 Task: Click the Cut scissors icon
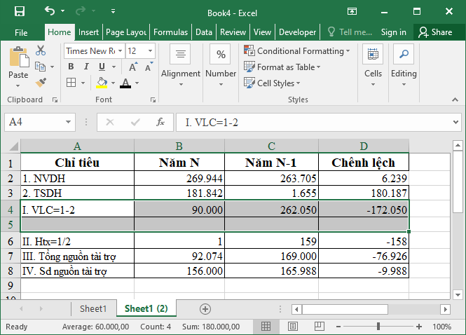pos(41,50)
